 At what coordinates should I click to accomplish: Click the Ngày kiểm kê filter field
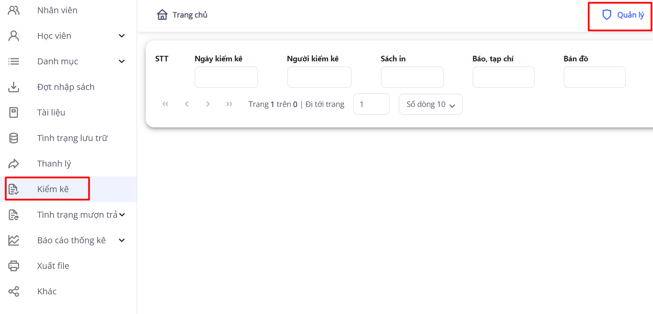pyautogui.click(x=226, y=77)
